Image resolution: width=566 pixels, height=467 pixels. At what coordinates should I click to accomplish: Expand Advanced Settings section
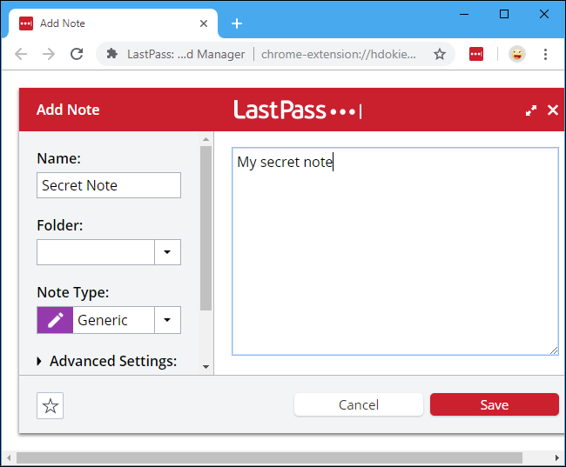(x=107, y=361)
